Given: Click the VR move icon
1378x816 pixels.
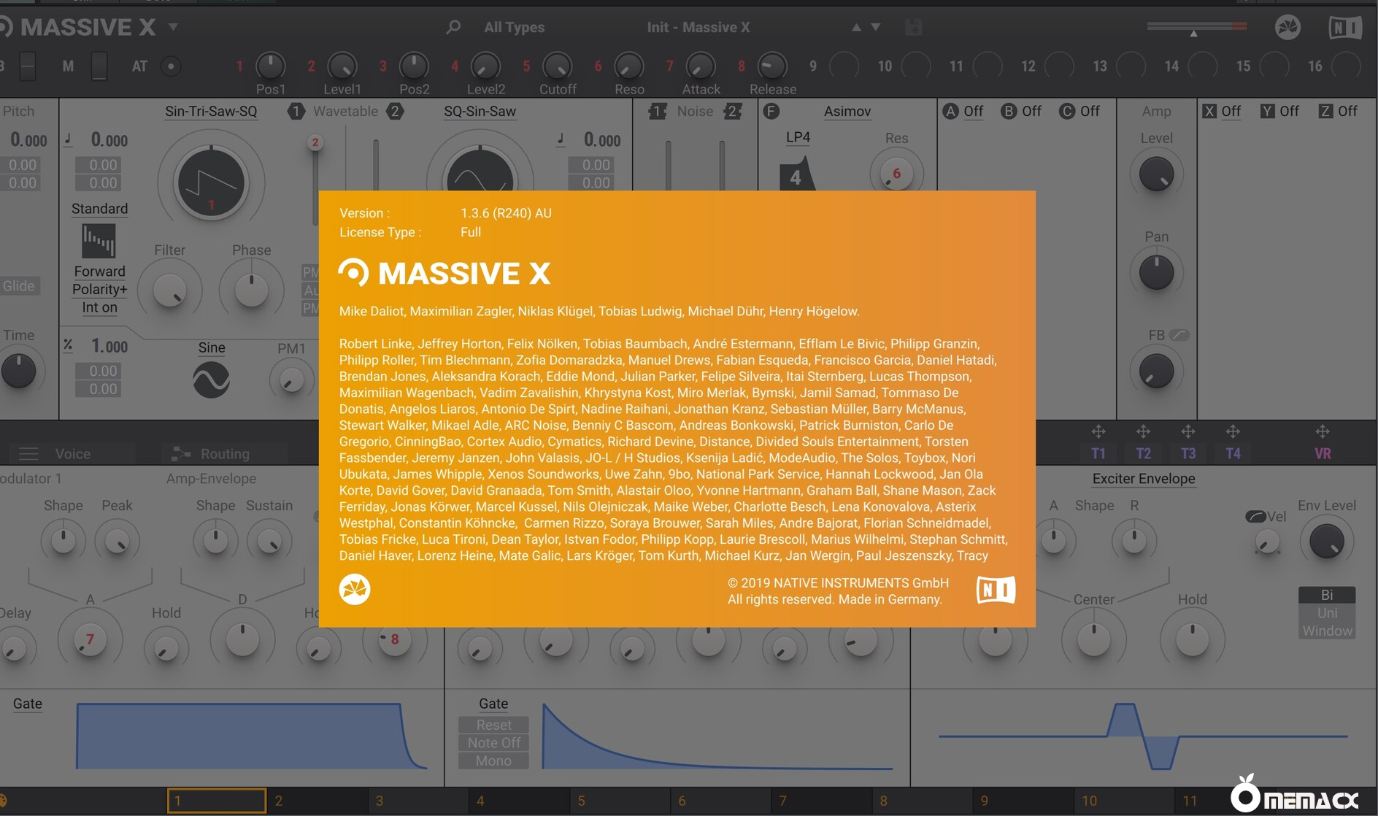Looking at the screenshot, I should coord(1322,432).
